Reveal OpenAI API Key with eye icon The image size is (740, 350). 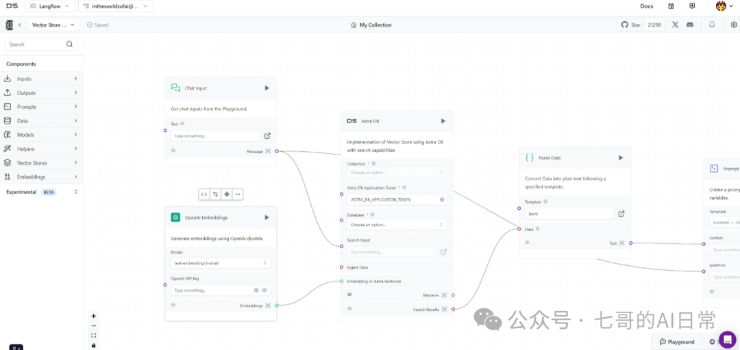pos(264,290)
